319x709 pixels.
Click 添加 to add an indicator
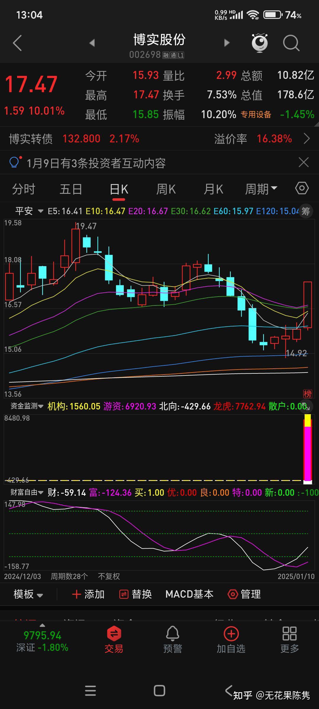pyautogui.click(x=88, y=594)
